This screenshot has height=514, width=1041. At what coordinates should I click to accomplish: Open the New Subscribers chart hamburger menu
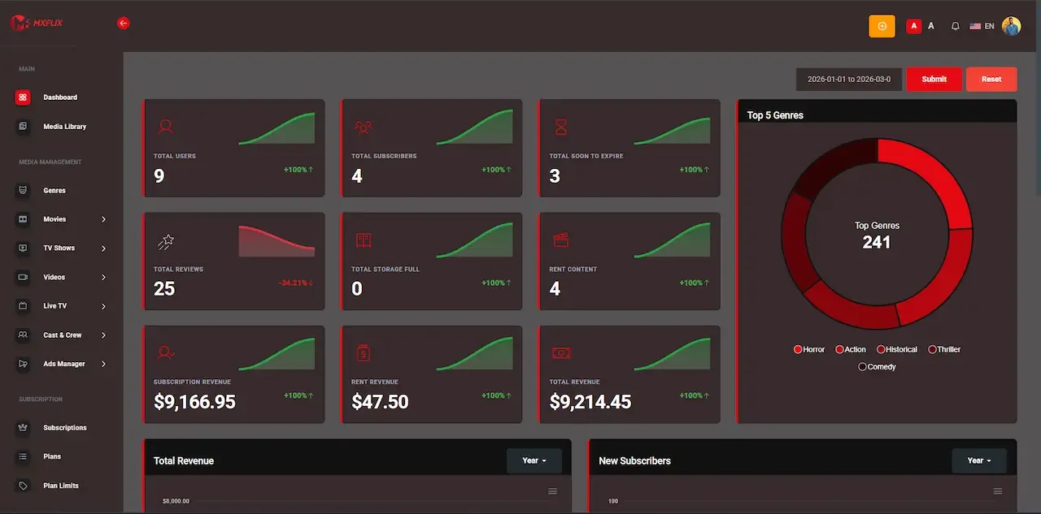coord(998,491)
